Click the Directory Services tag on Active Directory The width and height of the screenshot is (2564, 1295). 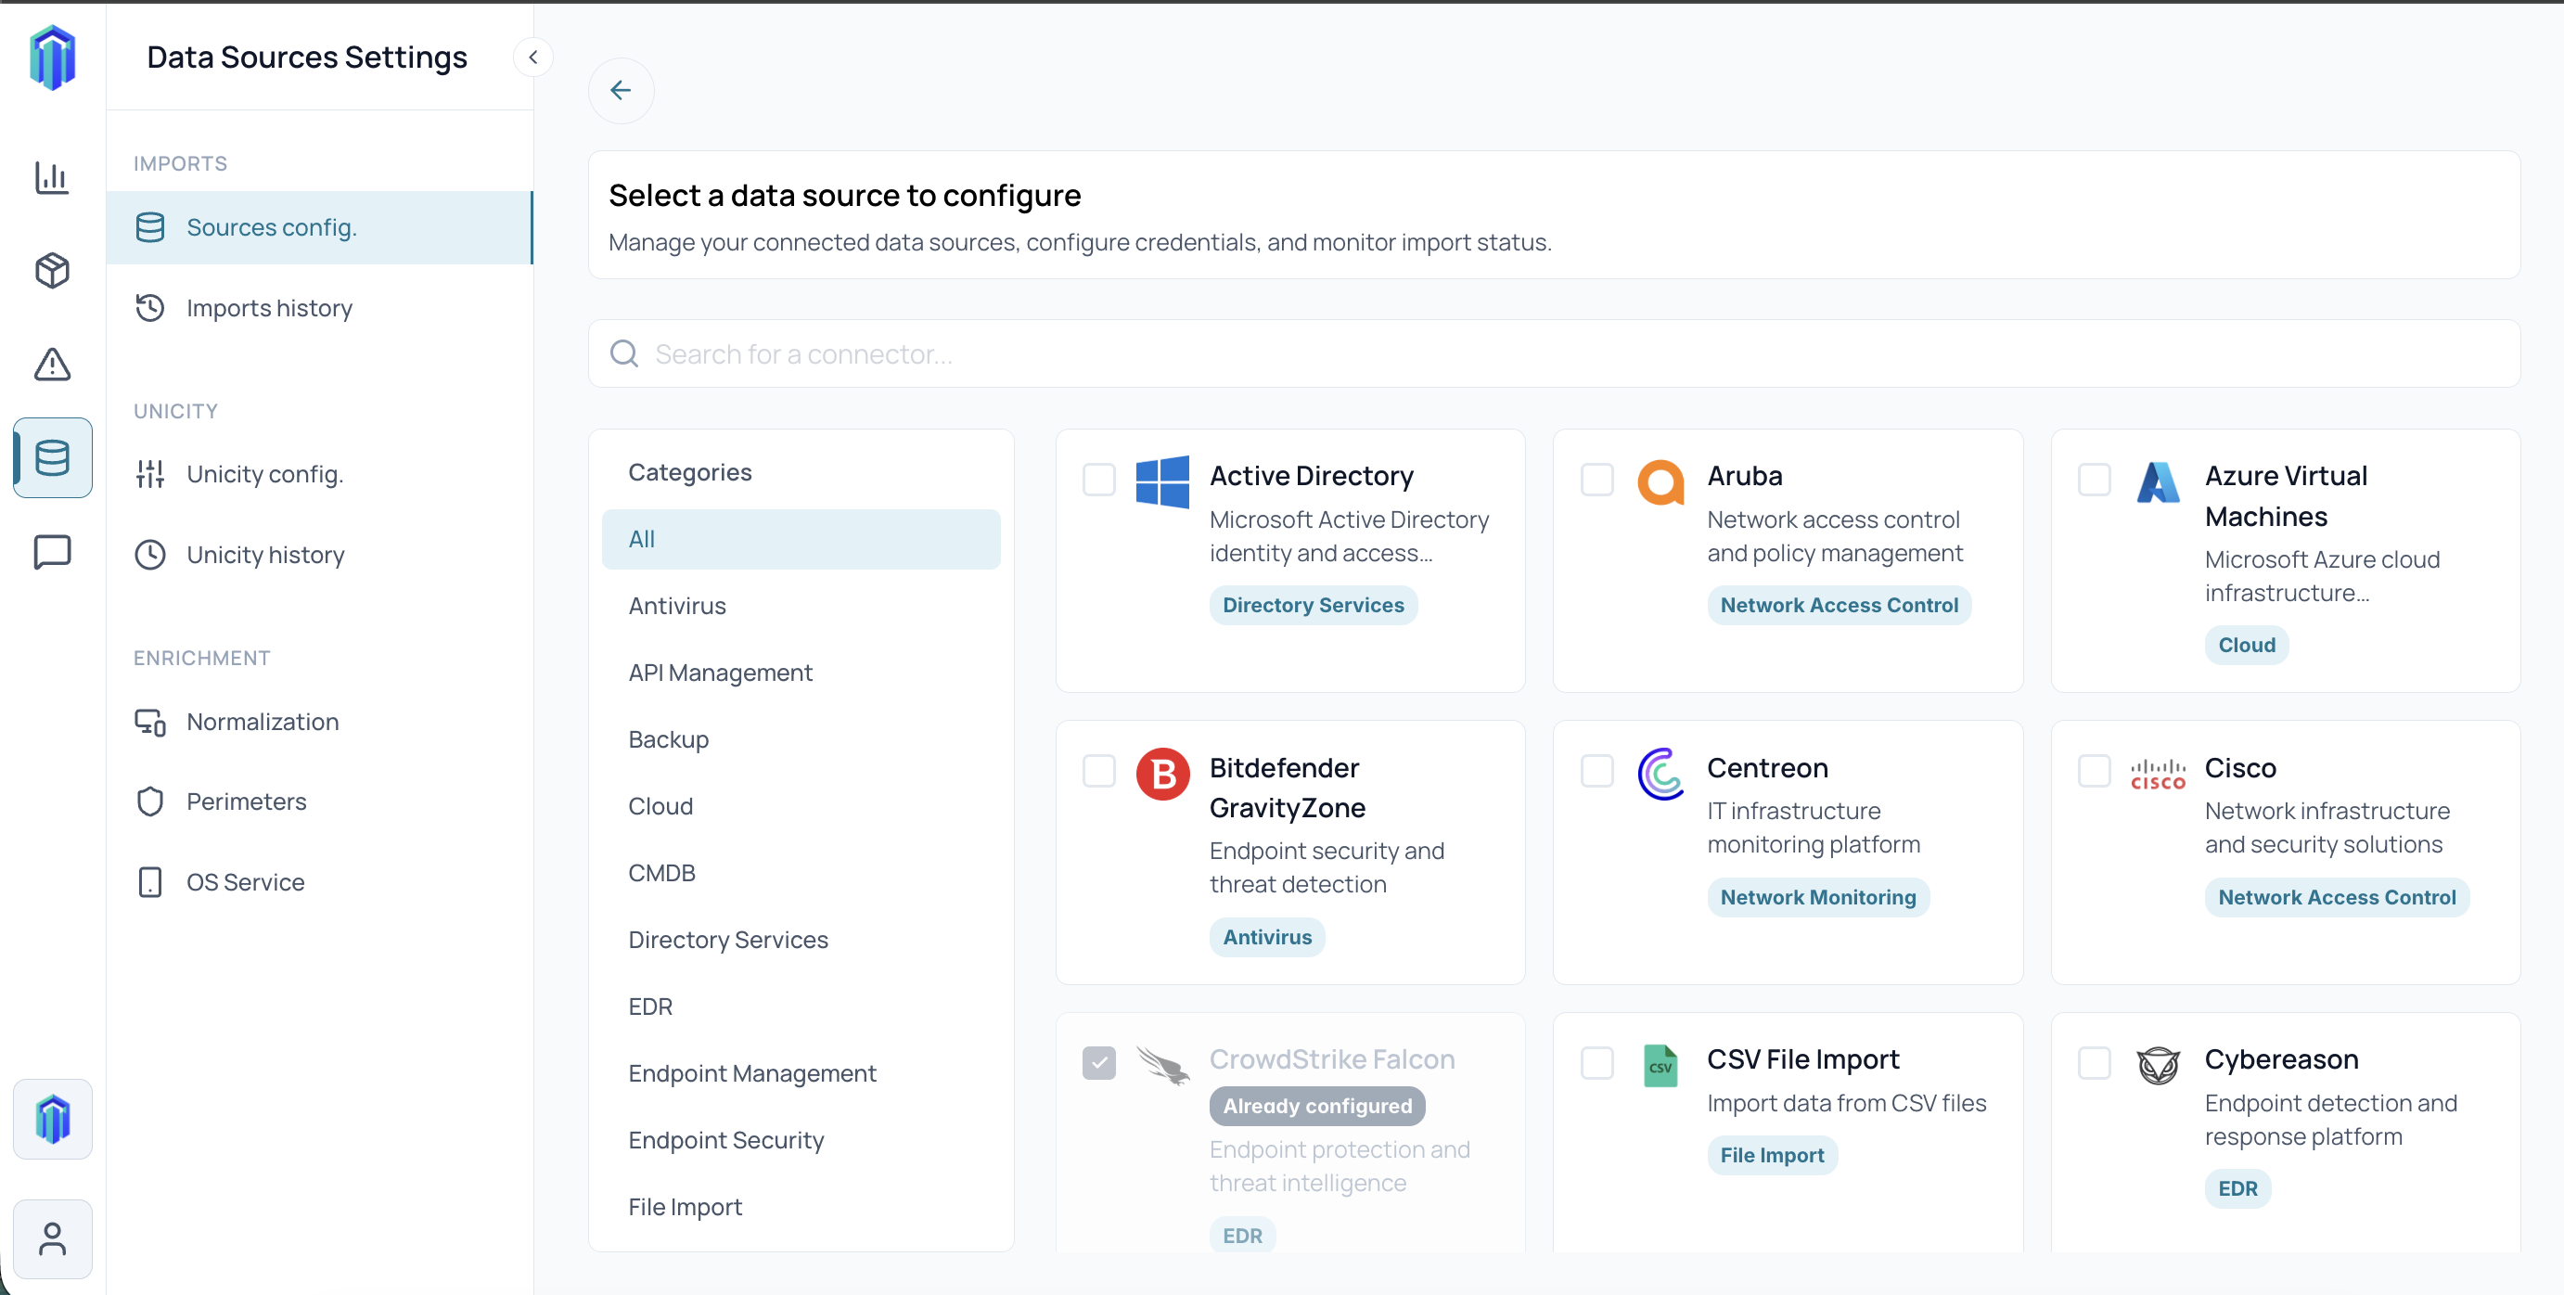click(x=1312, y=605)
